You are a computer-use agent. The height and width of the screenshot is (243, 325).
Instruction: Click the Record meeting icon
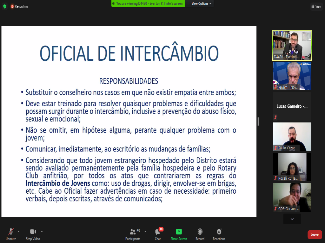click(x=200, y=234)
